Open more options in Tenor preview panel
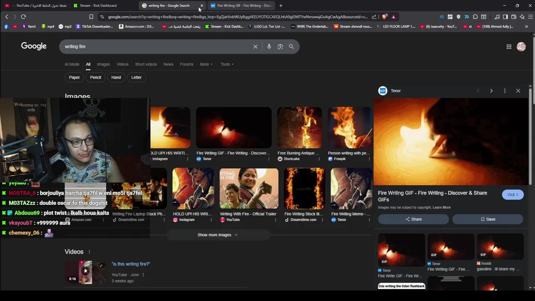Screen dimensions: 535x301 pyautogui.click(x=504, y=91)
